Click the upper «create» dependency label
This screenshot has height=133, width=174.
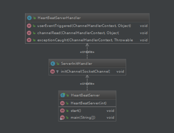point(87,52)
